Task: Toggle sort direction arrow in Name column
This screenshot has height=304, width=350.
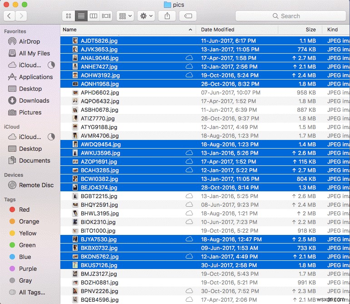Action: [190, 30]
